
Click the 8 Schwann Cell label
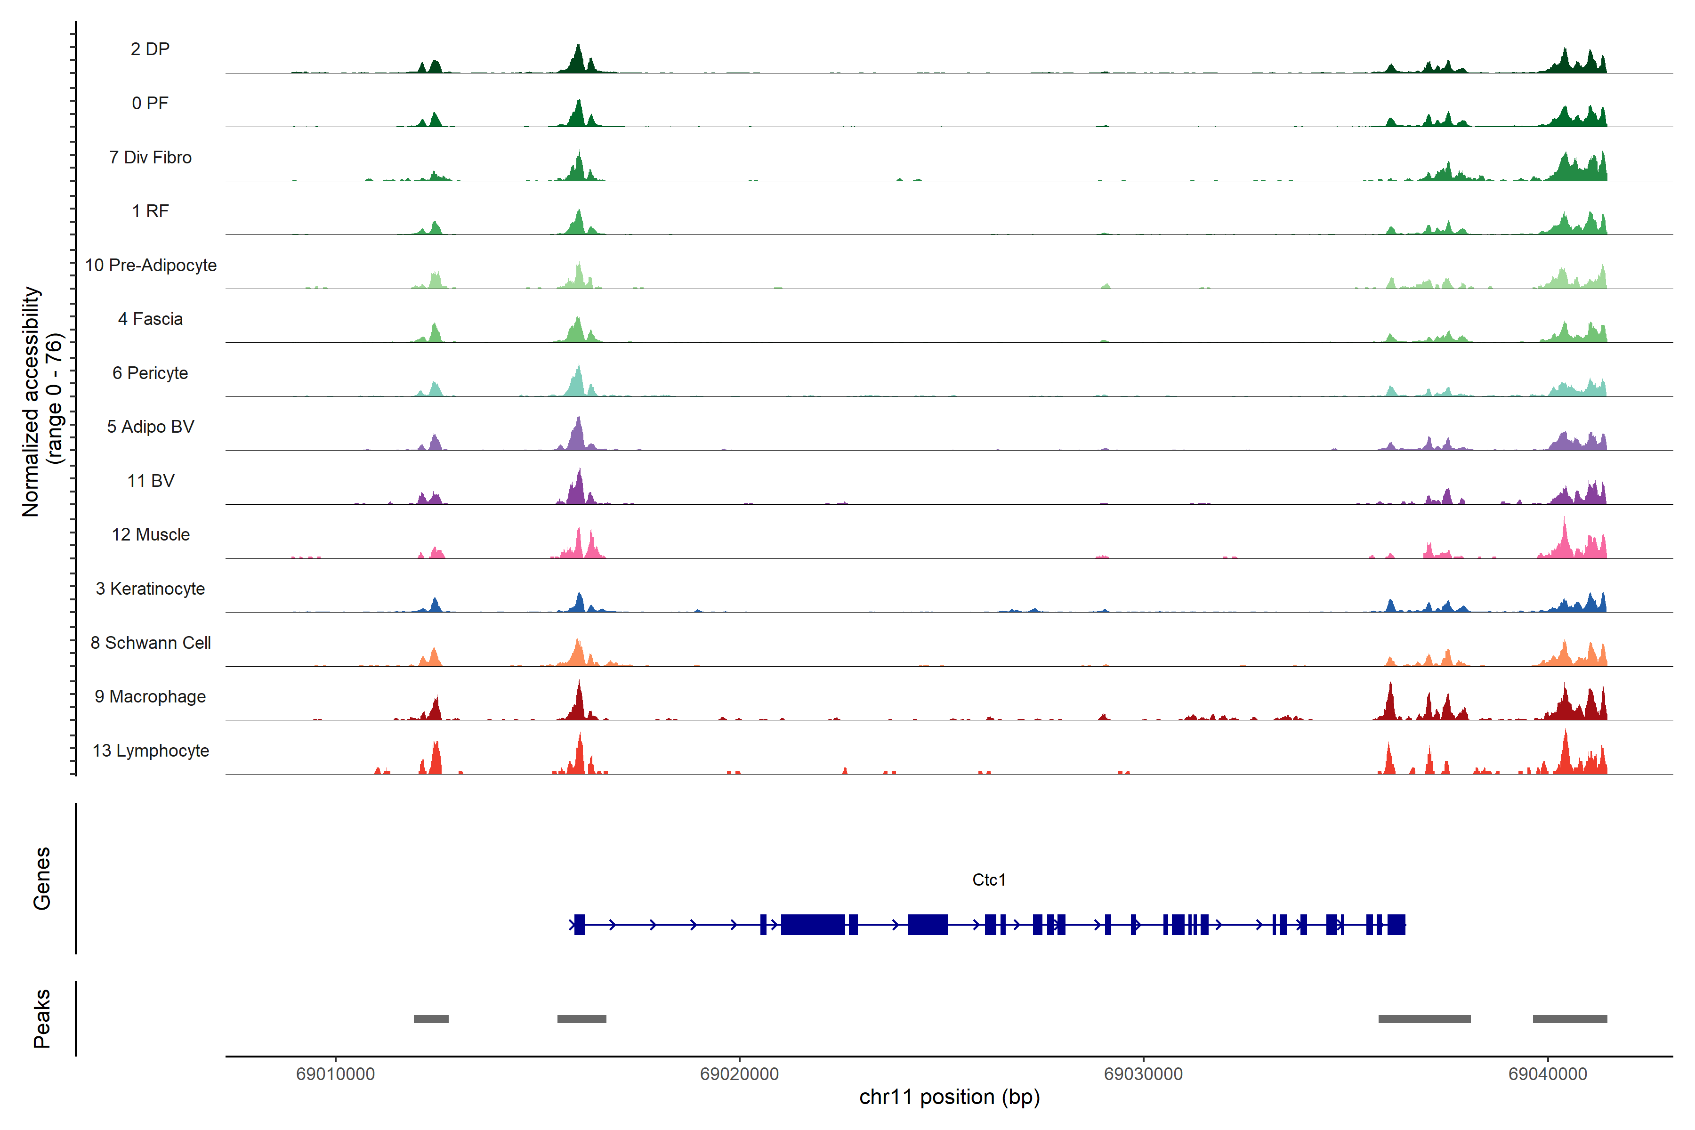click(x=150, y=643)
